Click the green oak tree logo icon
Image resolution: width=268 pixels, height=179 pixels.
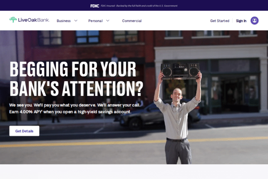tap(13, 20)
